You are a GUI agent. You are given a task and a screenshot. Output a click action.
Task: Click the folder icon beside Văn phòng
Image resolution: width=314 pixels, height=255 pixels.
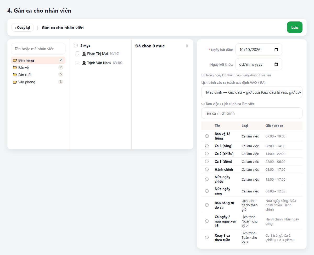pos(15,82)
